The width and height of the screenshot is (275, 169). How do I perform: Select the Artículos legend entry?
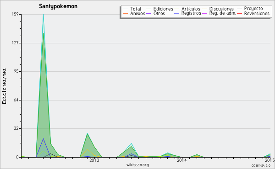click(x=191, y=9)
